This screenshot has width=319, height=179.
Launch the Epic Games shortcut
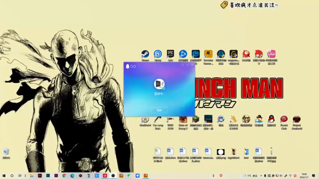click(171, 54)
